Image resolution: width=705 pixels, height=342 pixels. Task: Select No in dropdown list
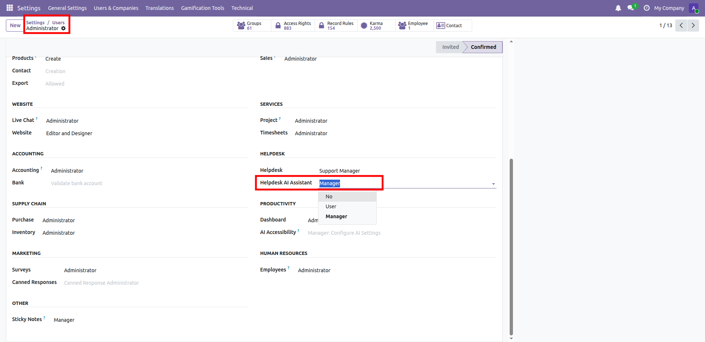[347, 197]
